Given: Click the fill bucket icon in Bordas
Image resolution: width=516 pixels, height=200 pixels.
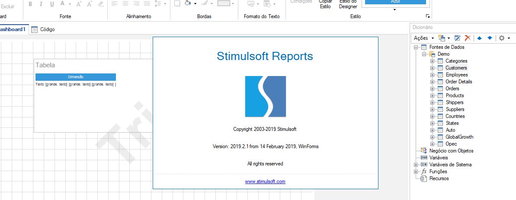Looking at the screenshot, I should point(188,3).
